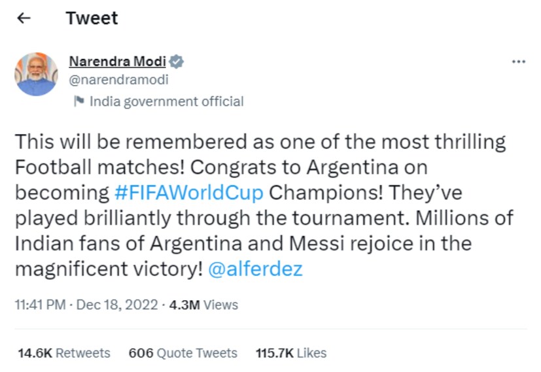Click Narendra Modi's profile avatar
541x372 pixels.
36,74
